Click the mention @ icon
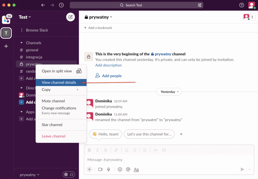This screenshot has height=179, width=258. click(128, 169)
